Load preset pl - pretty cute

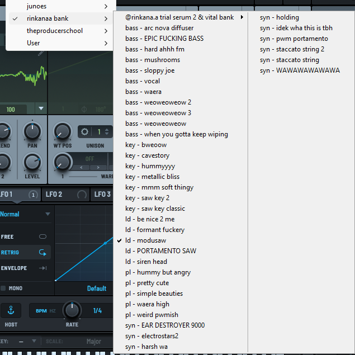pyautogui.click(x=181, y=283)
